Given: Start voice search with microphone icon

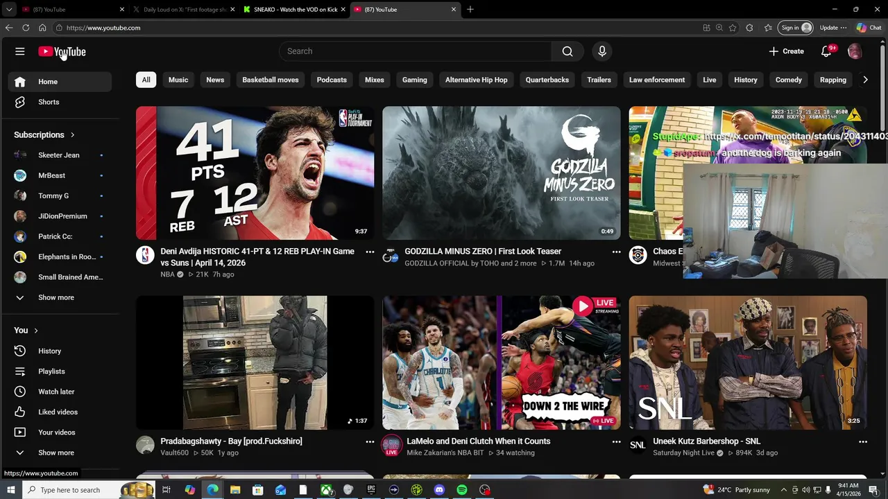Looking at the screenshot, I should (x=602, y=51).
